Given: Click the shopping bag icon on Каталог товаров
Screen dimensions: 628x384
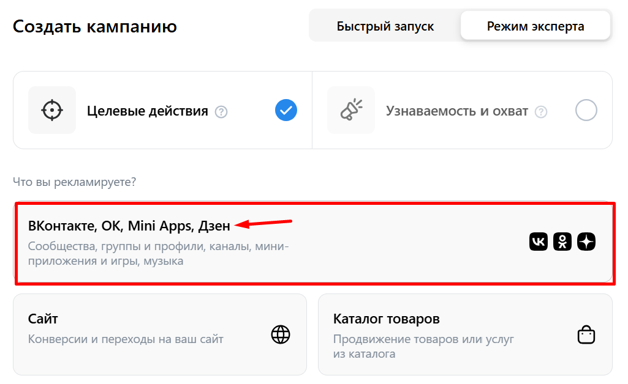Looking at the screenshot, I should [586, 334].
